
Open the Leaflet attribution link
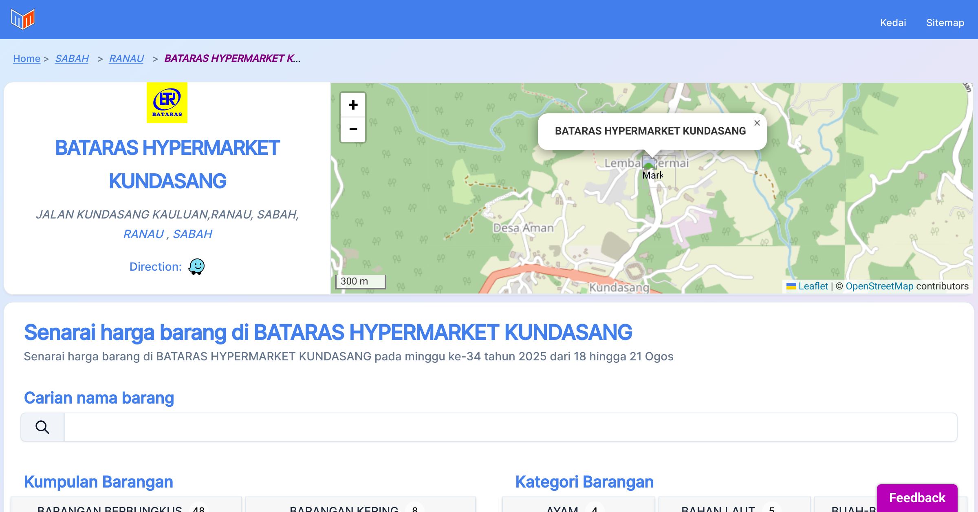pos(813,286)
